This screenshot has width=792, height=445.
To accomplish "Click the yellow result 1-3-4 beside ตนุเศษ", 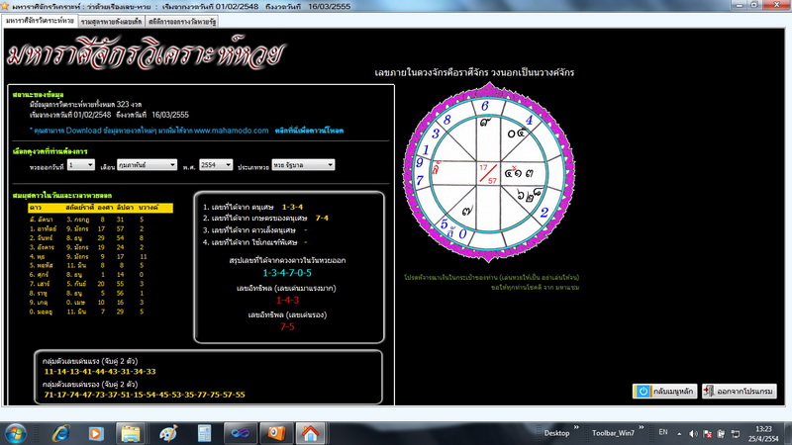I will coord(292,207).
